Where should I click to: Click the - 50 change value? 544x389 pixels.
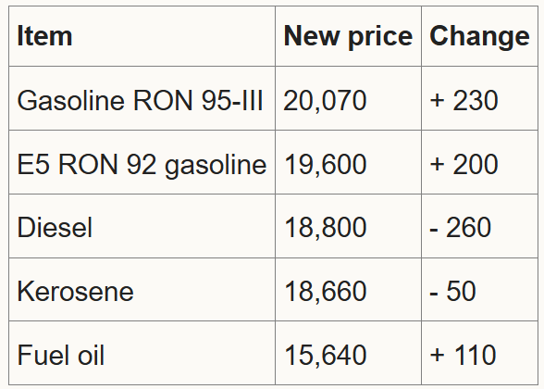click(452, 291)
